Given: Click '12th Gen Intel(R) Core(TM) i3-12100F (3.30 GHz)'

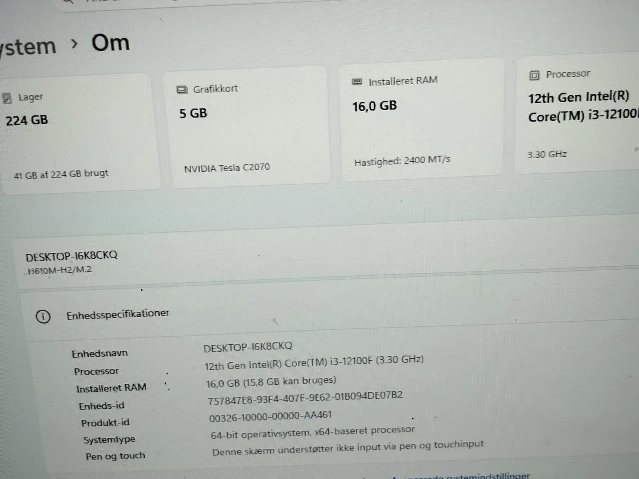Looking at the screenshot, I should (314, 362).
